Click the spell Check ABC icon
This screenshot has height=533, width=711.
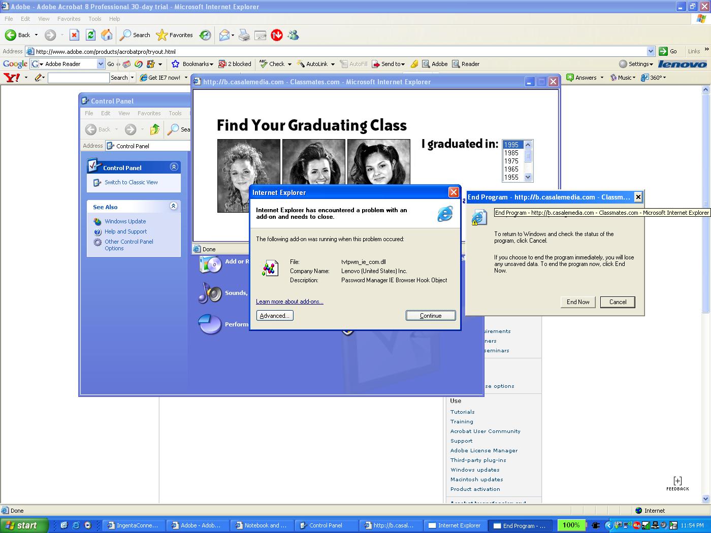(263, 63)
